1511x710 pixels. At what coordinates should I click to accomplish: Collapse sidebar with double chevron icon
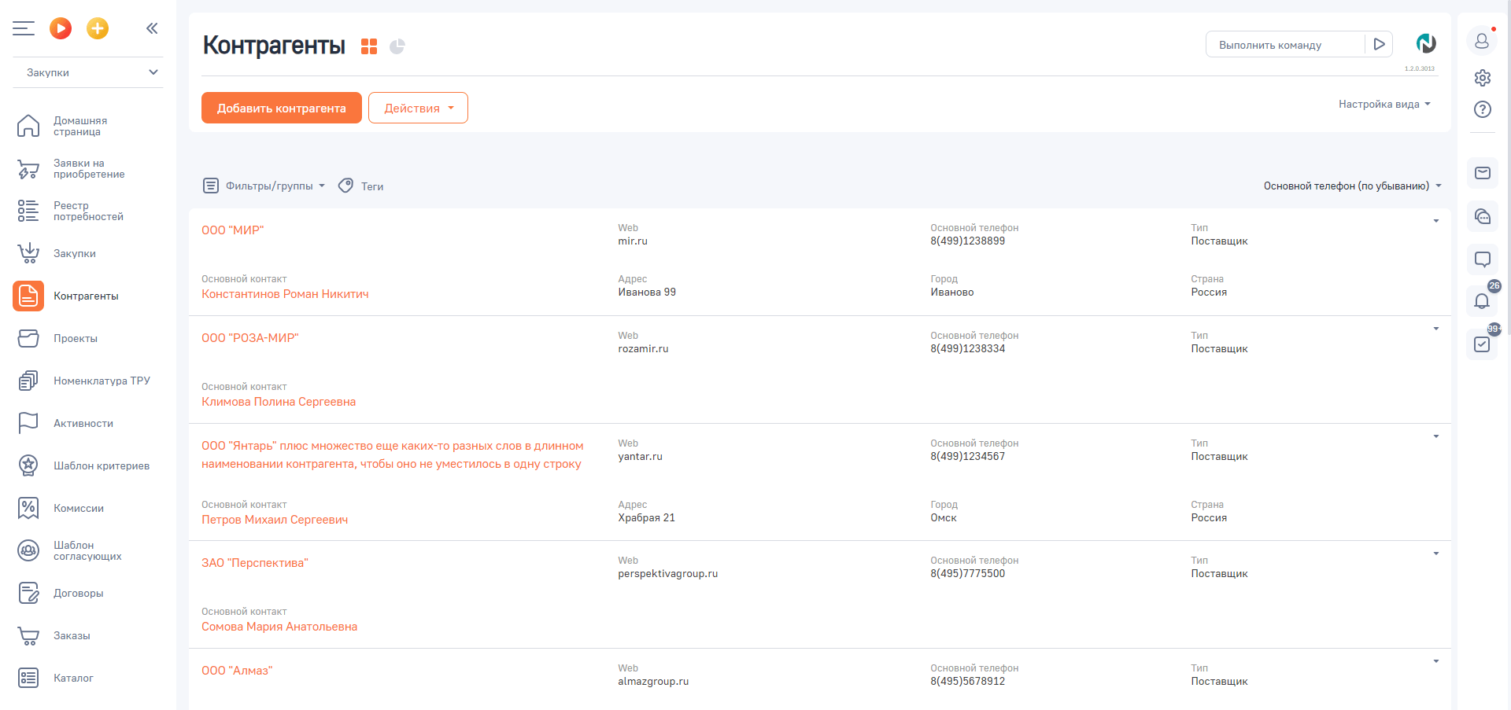coord(152,28)
